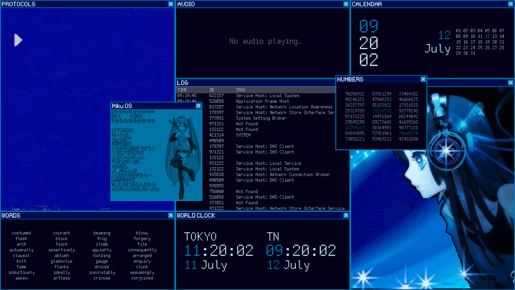515x290 pixels.
Task: Click day 17 in the calendar grid
Action: [473, 42]
